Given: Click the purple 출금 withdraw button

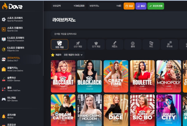Looking at the screenshot, I should [141, 6].
